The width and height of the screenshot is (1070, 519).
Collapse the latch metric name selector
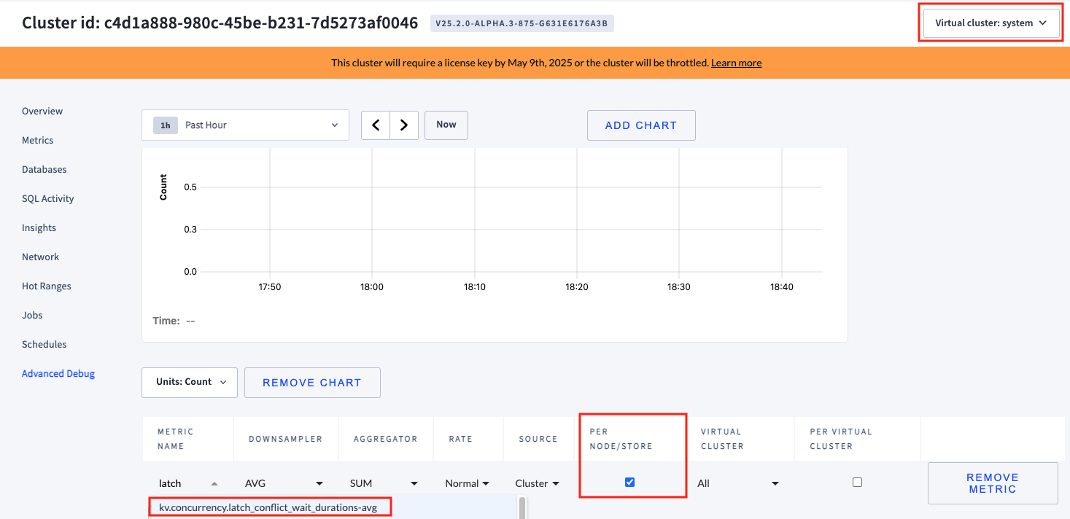[x=214, y=483]
